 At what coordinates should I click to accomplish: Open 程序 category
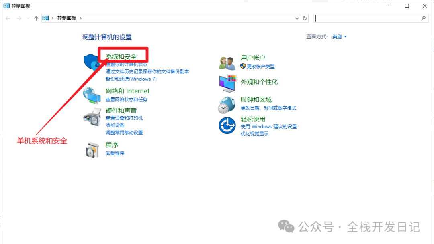[x=112, y=145]
